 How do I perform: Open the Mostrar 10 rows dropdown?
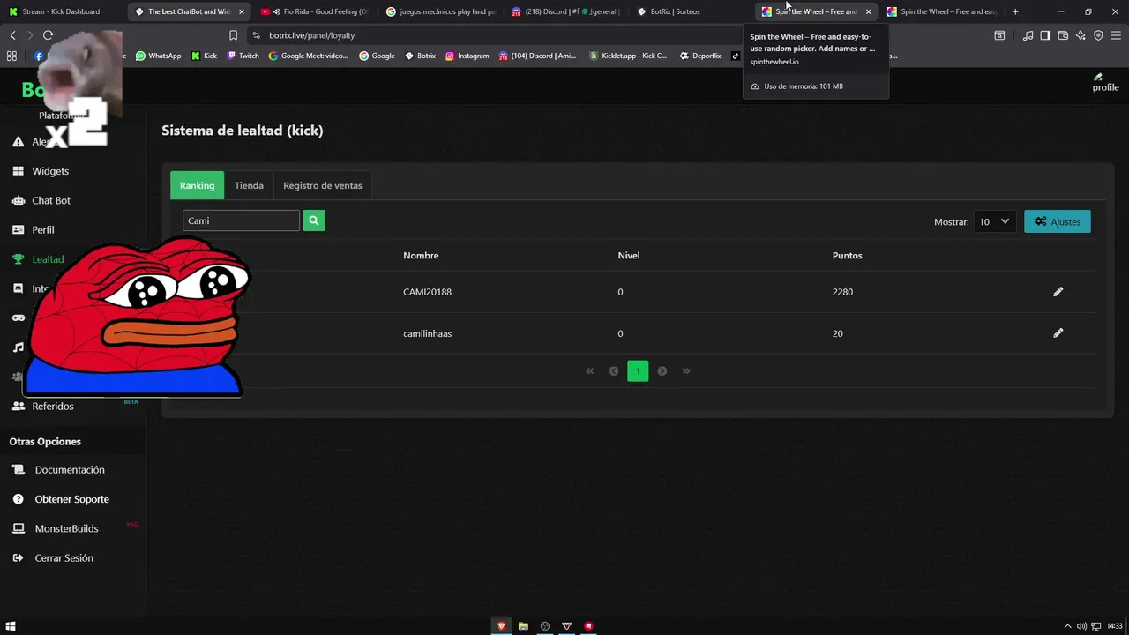[x=995, y=221]
